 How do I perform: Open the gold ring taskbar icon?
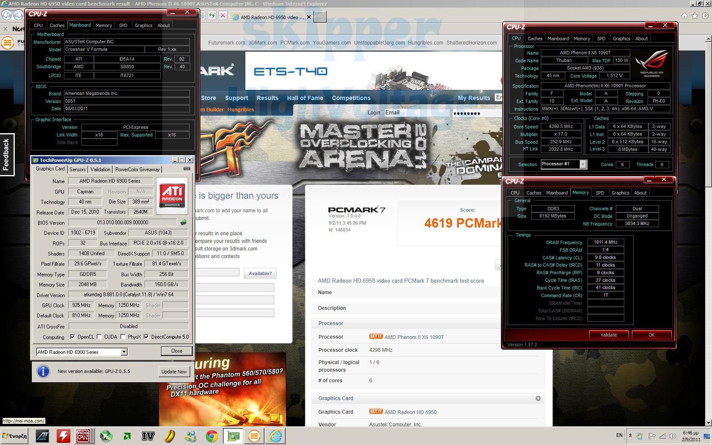coord(170,436)
